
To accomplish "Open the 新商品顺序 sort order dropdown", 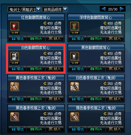I will tap(55, 9).
